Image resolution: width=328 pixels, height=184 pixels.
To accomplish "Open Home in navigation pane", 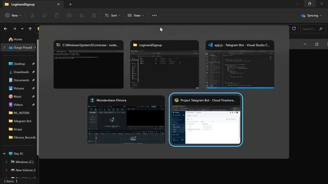I will (x=15, y=39).
